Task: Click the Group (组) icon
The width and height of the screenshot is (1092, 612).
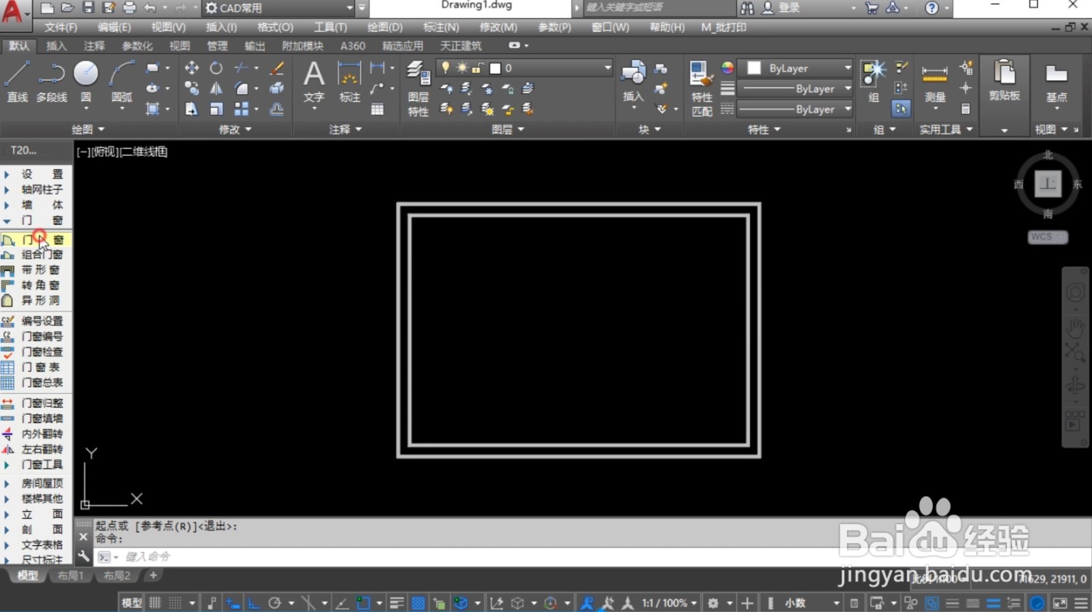Action: pyautogui.click(x=873, y=81)
